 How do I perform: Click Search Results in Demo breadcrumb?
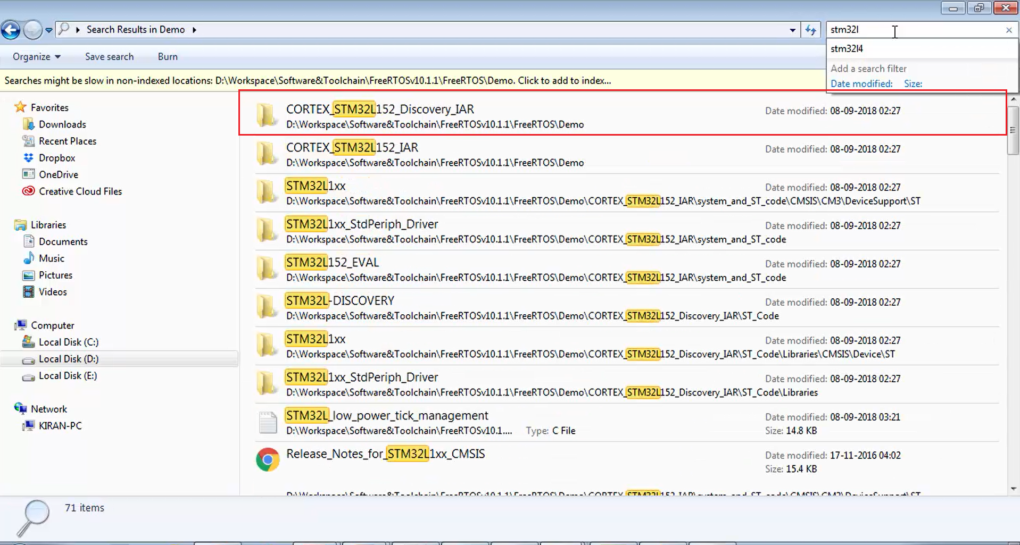[136, 29]
